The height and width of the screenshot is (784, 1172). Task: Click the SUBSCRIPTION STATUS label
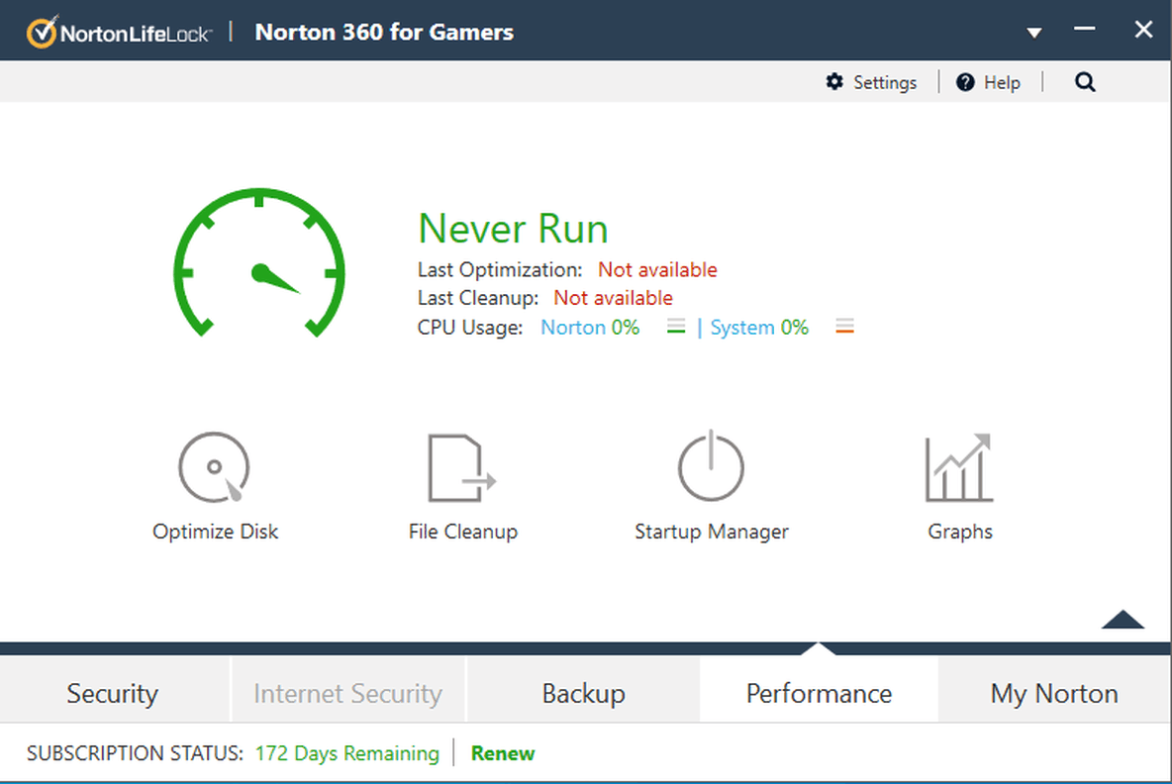(x=136, y=753)
